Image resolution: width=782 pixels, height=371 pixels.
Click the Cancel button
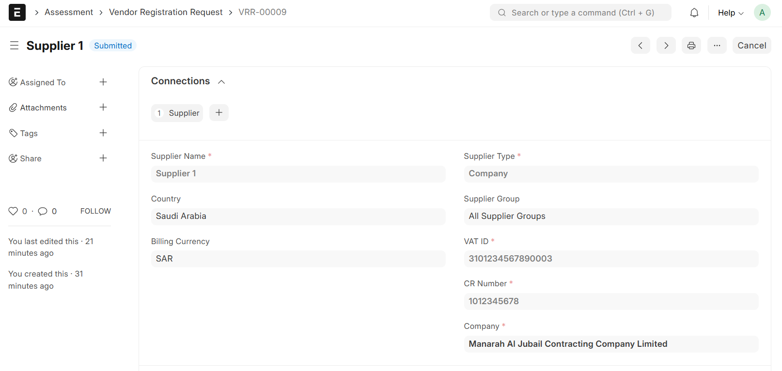(x=751, y=46)
